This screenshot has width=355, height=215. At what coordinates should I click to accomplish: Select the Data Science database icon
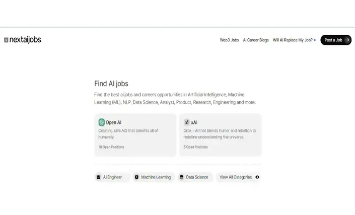point(181,177)
